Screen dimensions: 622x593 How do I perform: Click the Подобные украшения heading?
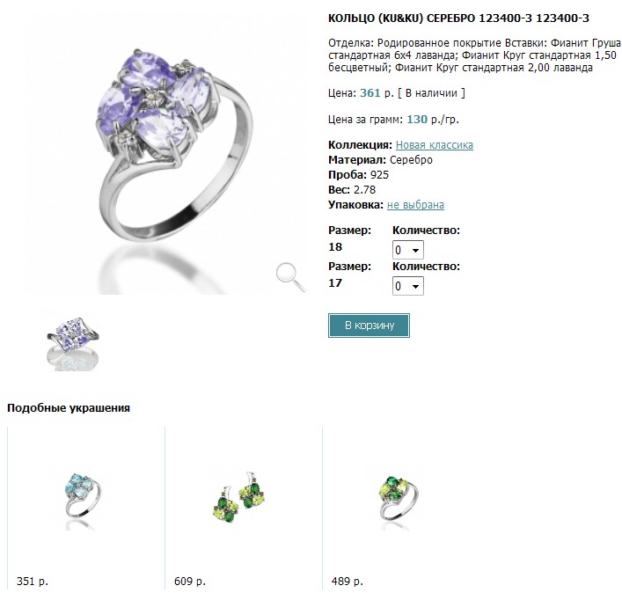(69, 407)
